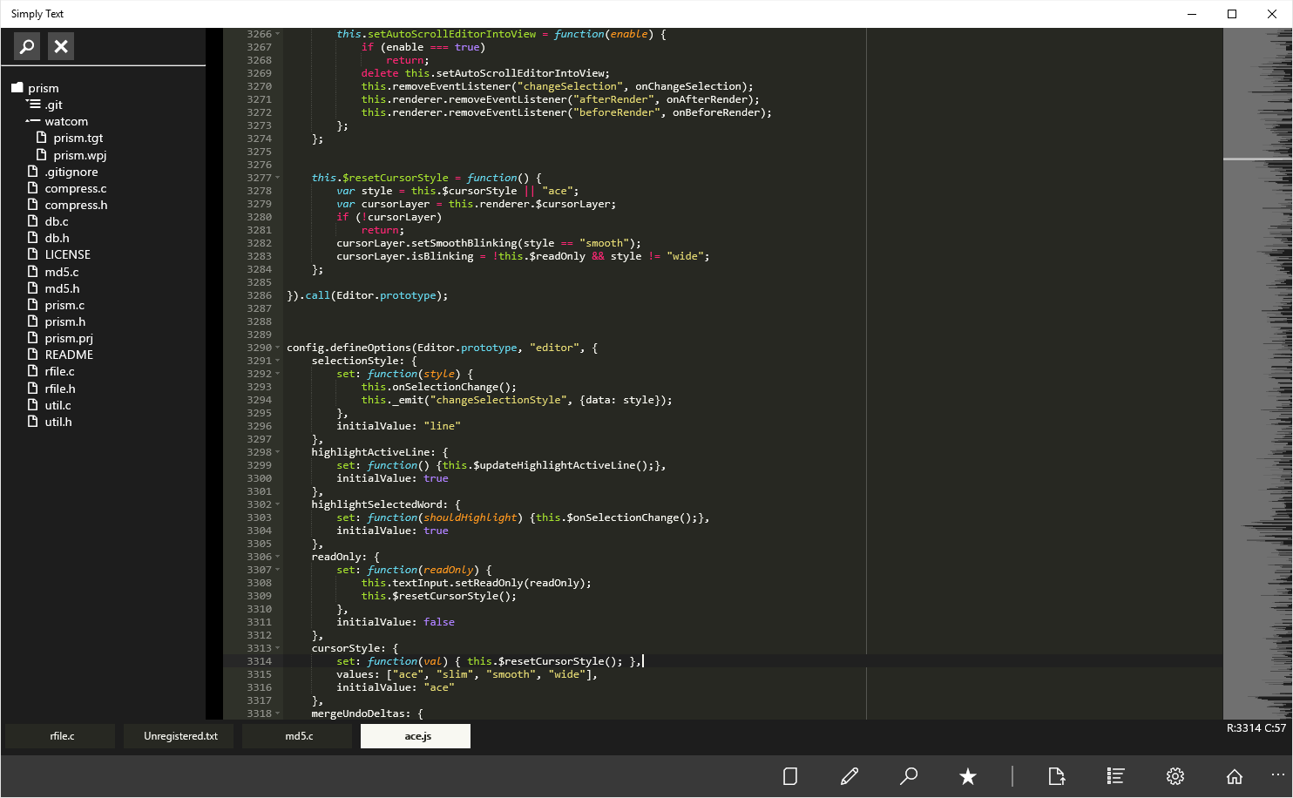This screenshot has height=798, width=1293.
Task: Click the minimap scroll position indicator
Action: [x=1257, y=159]
